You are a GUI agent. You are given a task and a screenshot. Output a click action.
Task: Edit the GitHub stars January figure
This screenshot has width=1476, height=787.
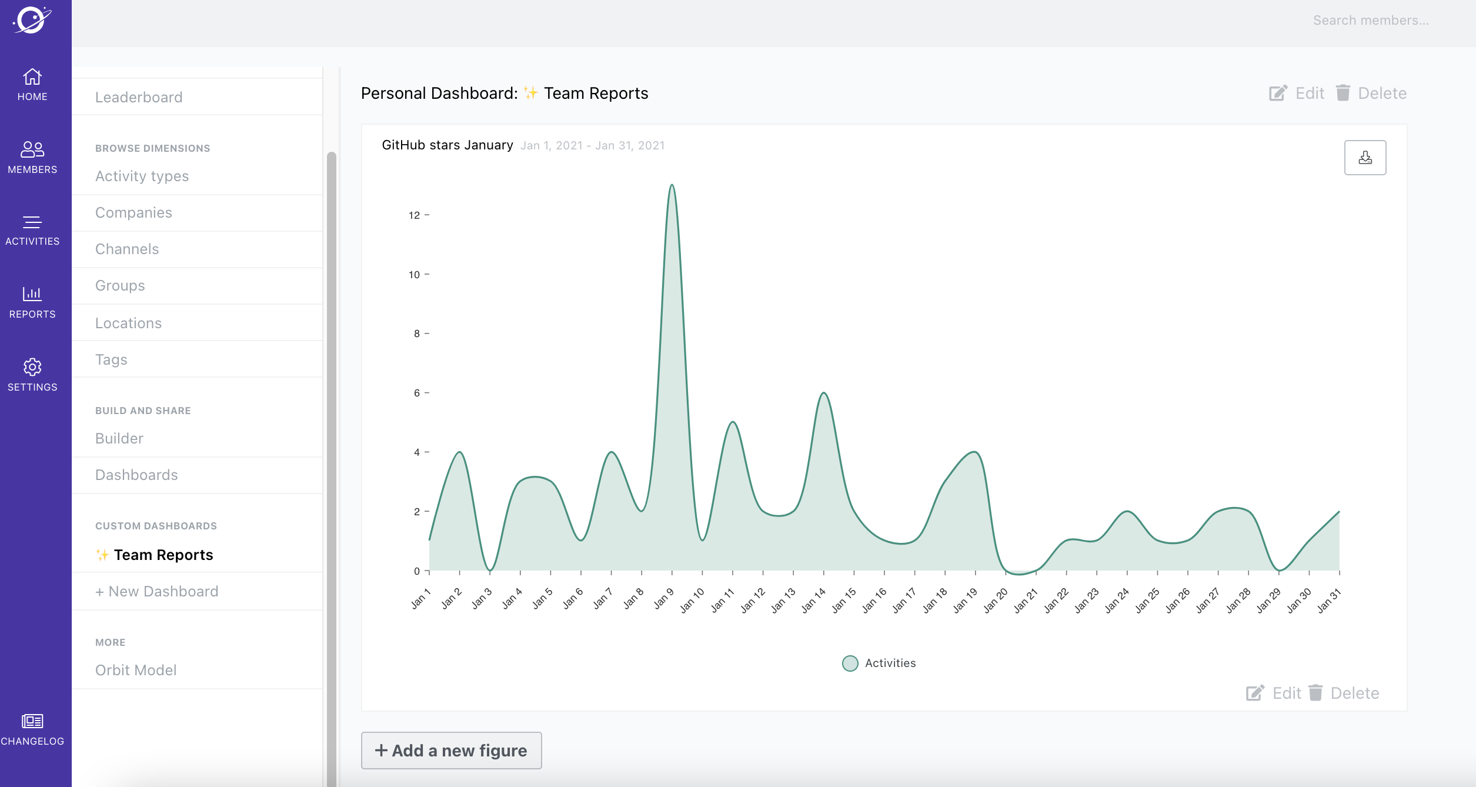tap(1274, 693)
